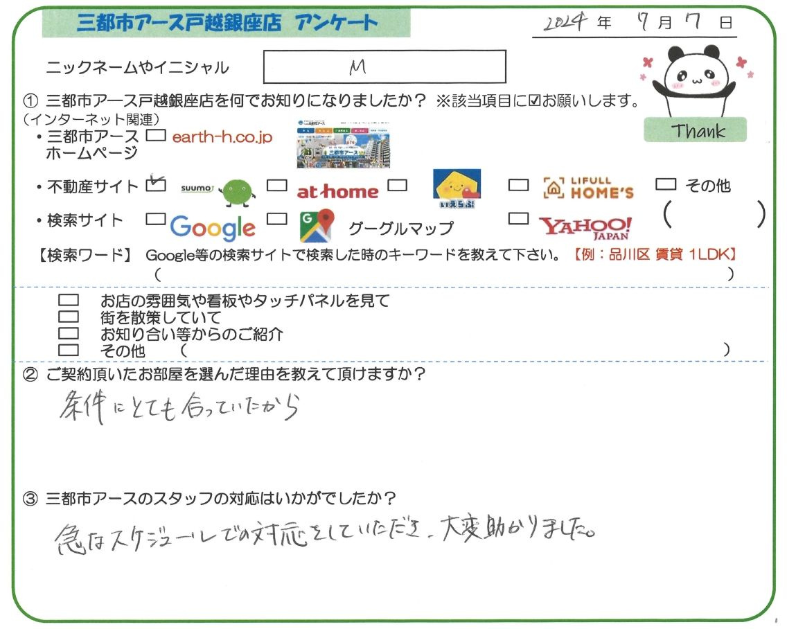Check the Google checkbox
This screenshot has width=787, height=629.
point(156,219)
